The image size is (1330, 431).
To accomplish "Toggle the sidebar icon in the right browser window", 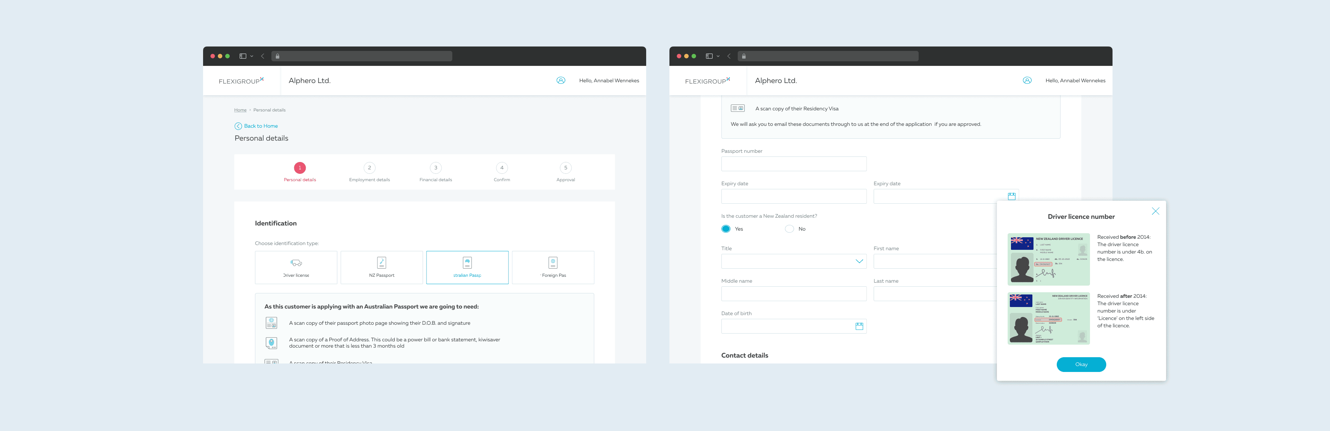I will coord(709,56).
